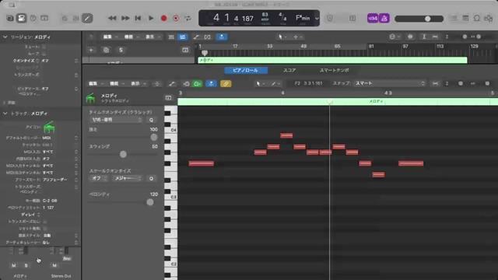Toggle the Cycle loop button
The width and height of the screenshot is (498, 280).
(x=188, y=18)
